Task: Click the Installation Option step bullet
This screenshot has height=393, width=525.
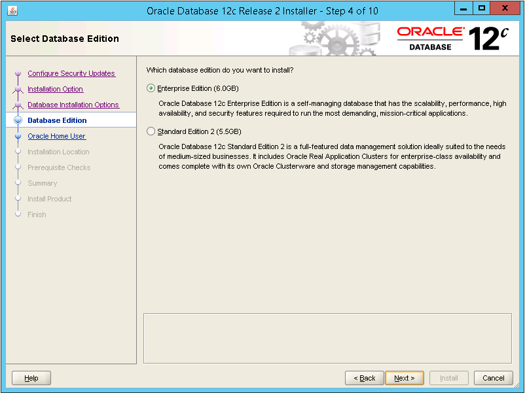Action: (18, 90)
